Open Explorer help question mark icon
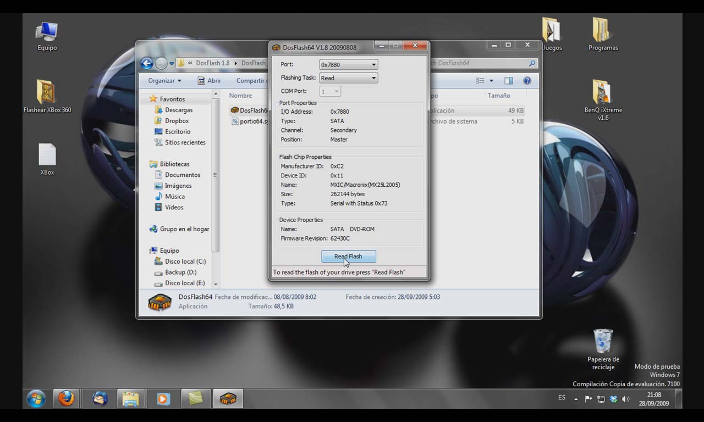The height and width of the screenshot is (422, 704). point(527,81)
